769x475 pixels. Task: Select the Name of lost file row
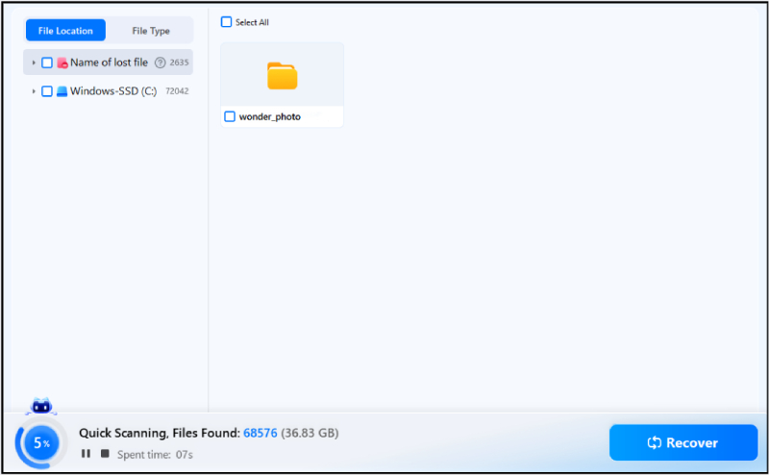(x=108, y=62)
